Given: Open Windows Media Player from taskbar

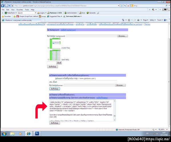Looking at the screenshot, I should [20, 134].
